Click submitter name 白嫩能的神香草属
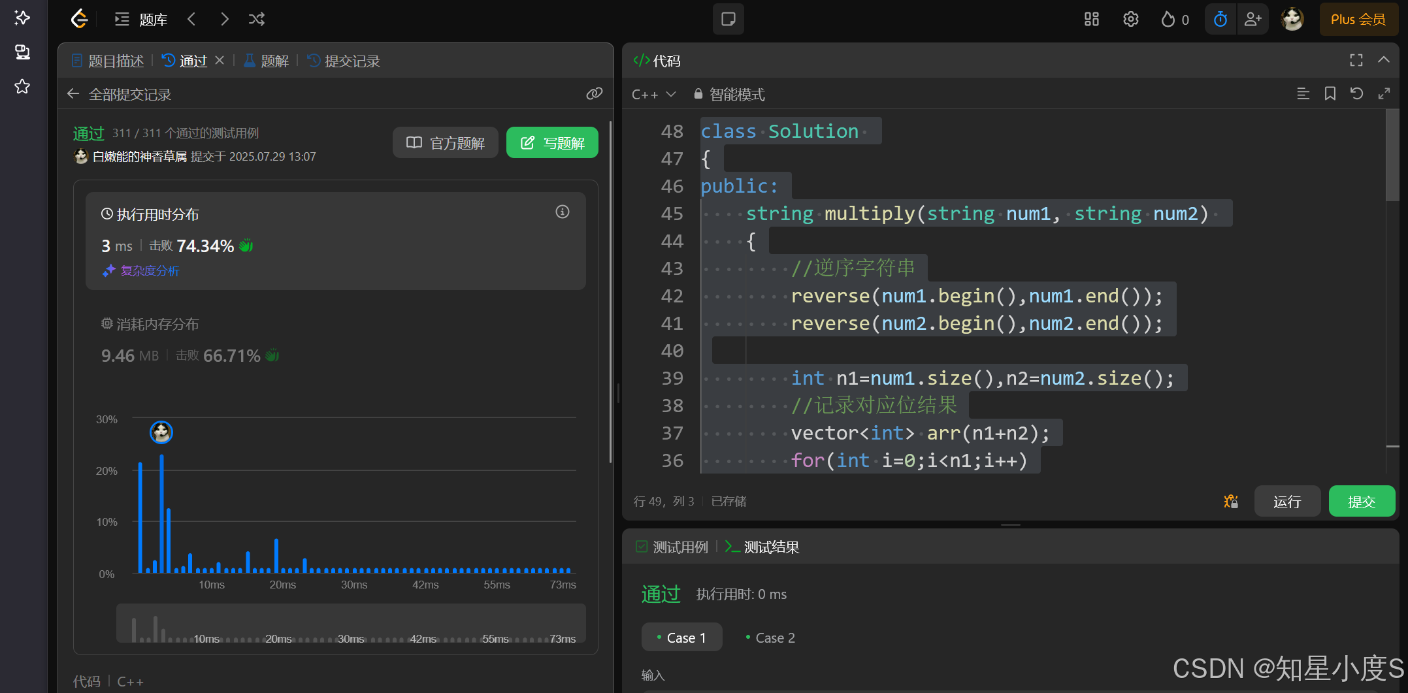 (x=140, y=157)
